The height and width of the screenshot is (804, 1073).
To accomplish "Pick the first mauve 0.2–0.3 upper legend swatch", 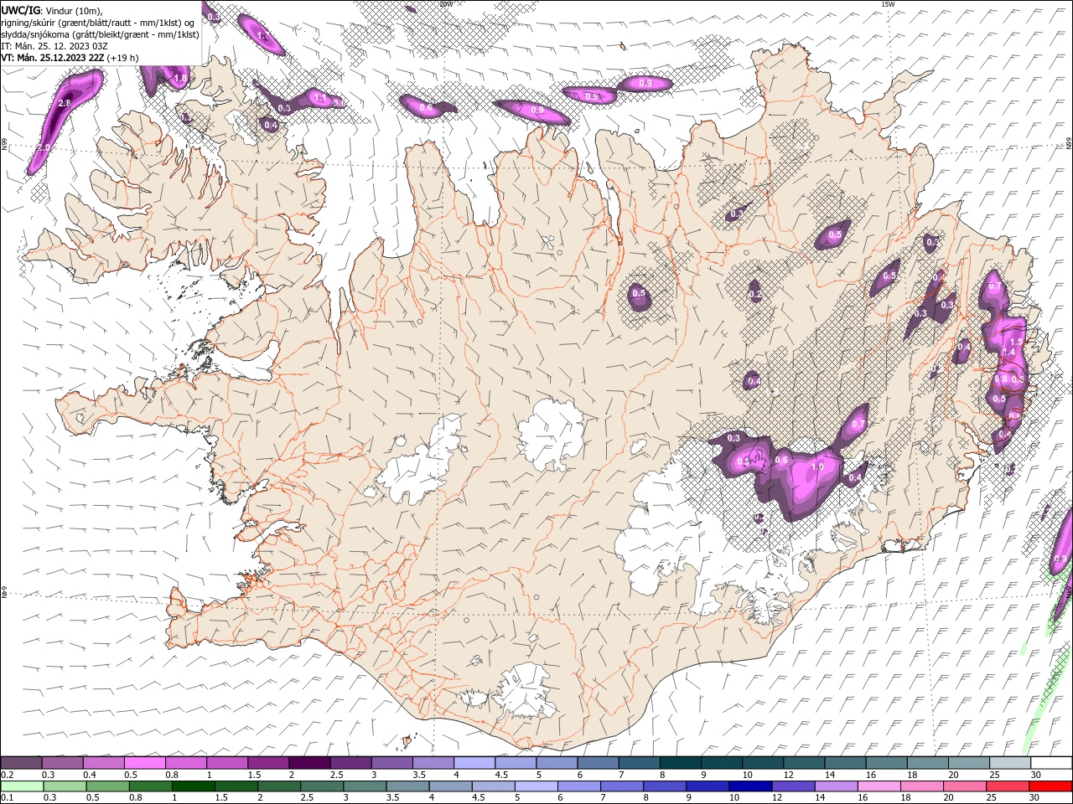I will click(21, 763).
